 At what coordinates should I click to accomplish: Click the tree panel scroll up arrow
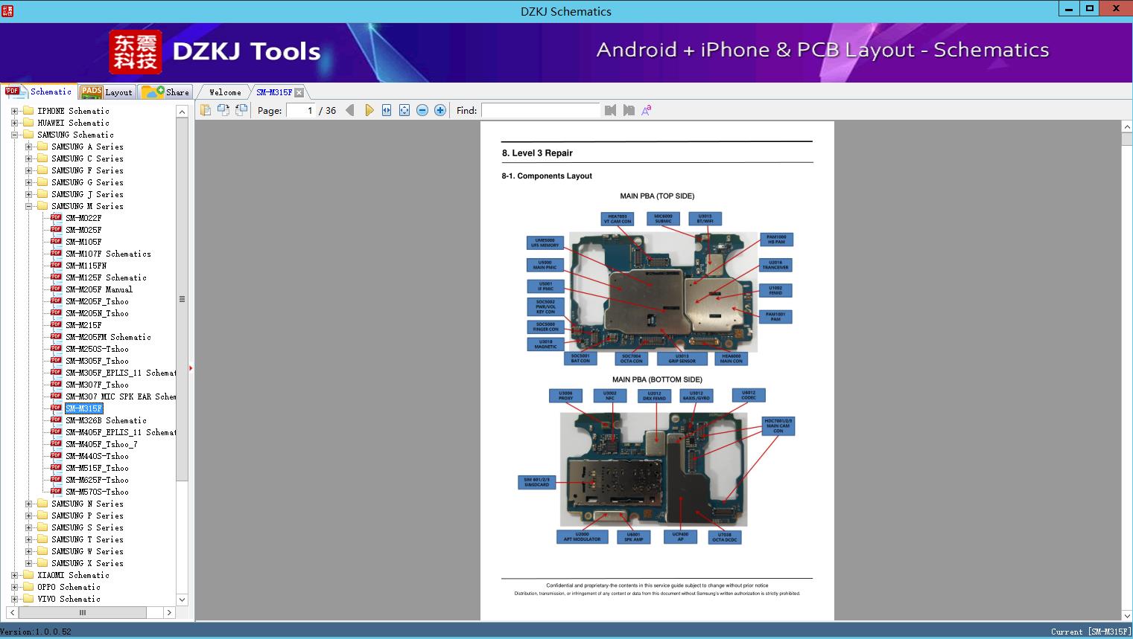click(x=182, y=112)
